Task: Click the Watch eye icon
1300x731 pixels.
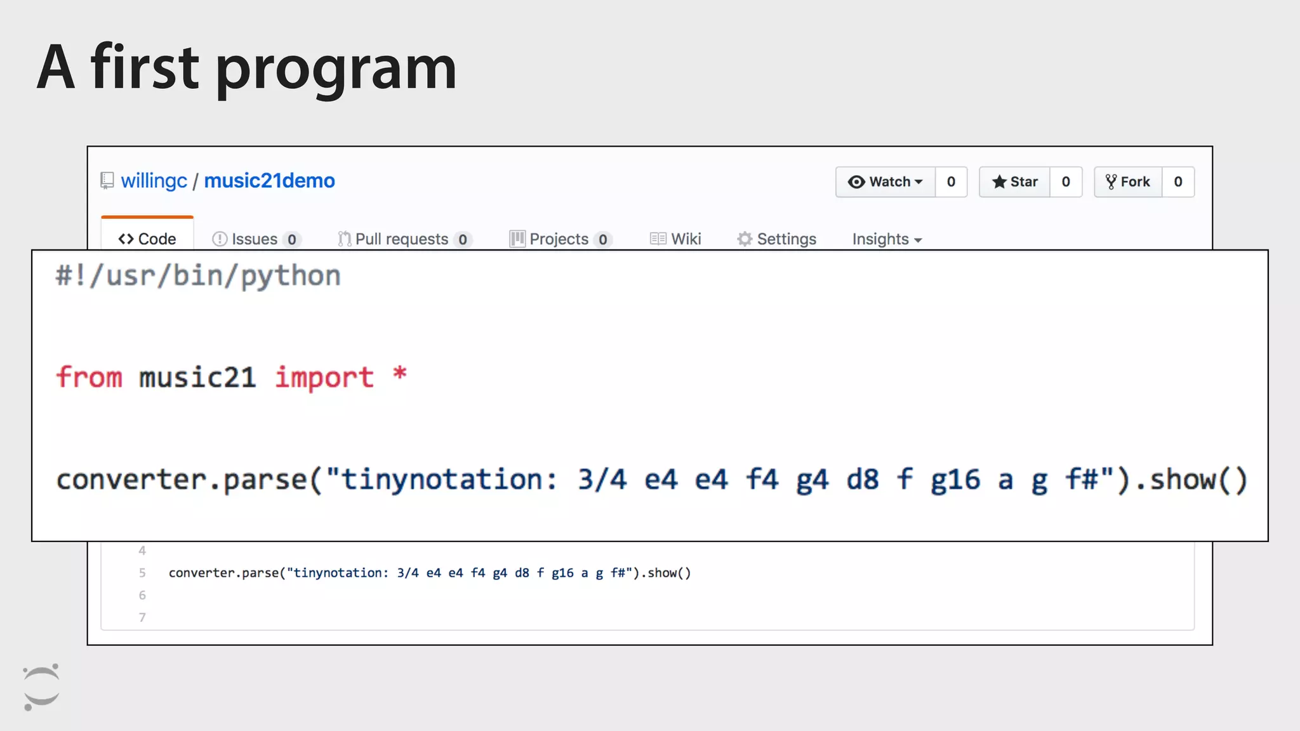Action: 856,182
